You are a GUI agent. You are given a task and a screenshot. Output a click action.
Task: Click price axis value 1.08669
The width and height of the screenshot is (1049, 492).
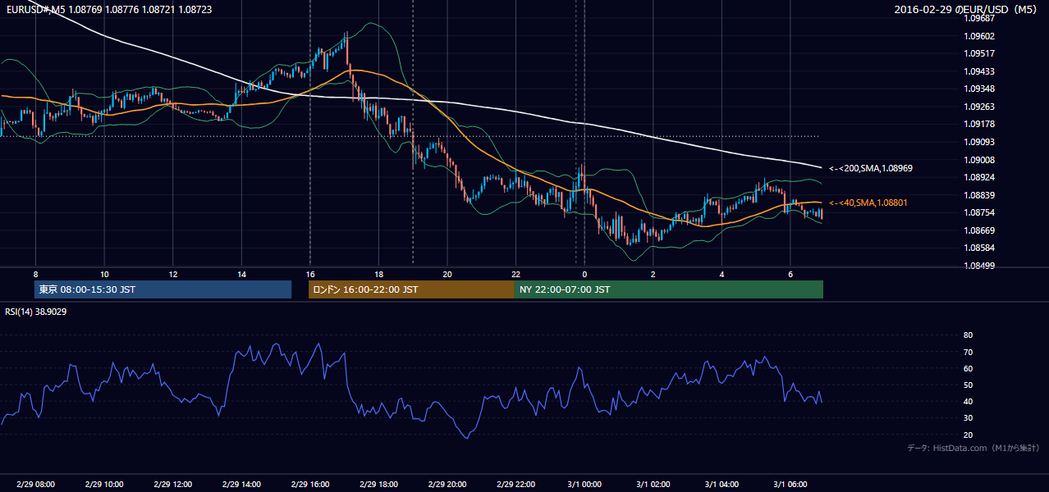point(978,230)
